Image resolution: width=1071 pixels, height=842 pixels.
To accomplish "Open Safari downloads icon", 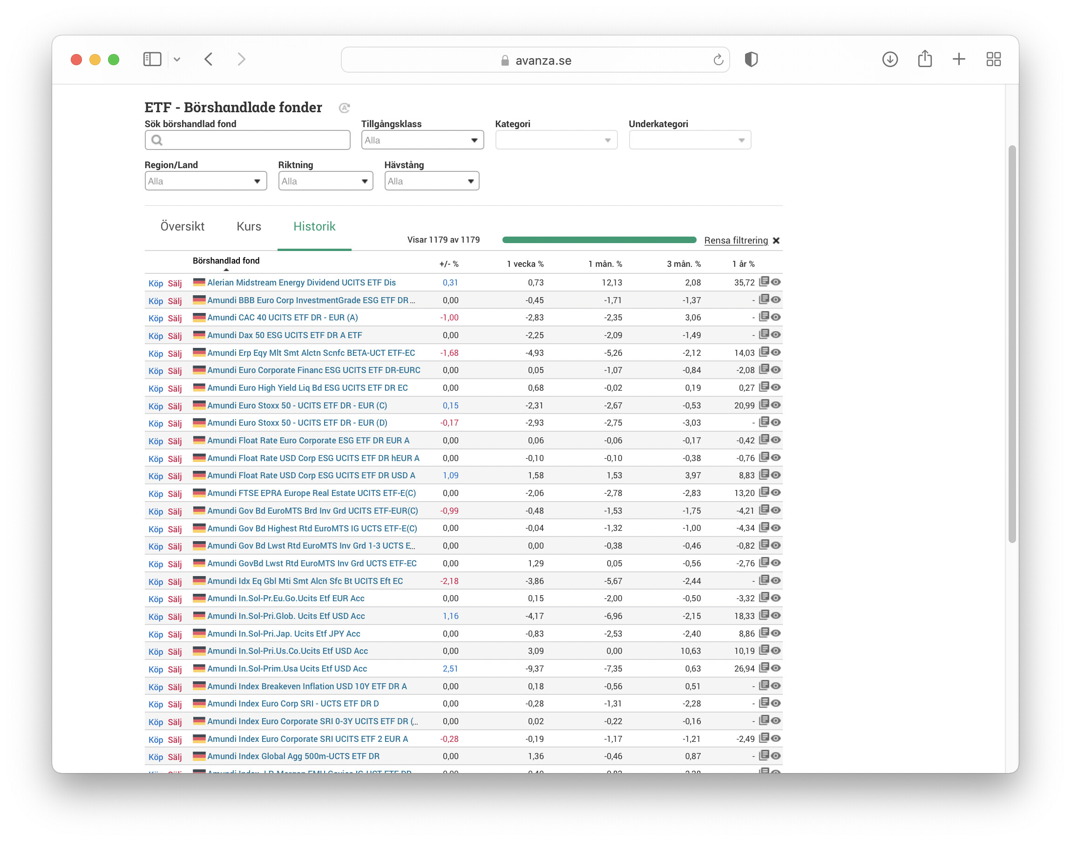I will coord(889,60).
